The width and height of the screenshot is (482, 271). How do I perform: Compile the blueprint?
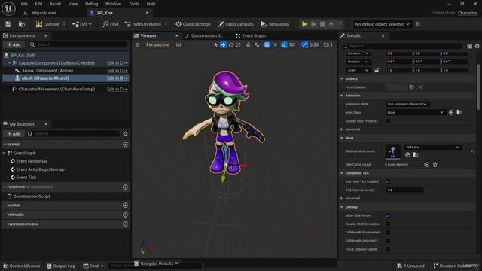[47, 24]
